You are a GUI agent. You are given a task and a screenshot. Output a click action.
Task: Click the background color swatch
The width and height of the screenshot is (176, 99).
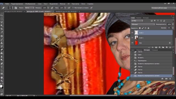pyautogui.click(x=2, y=88)
